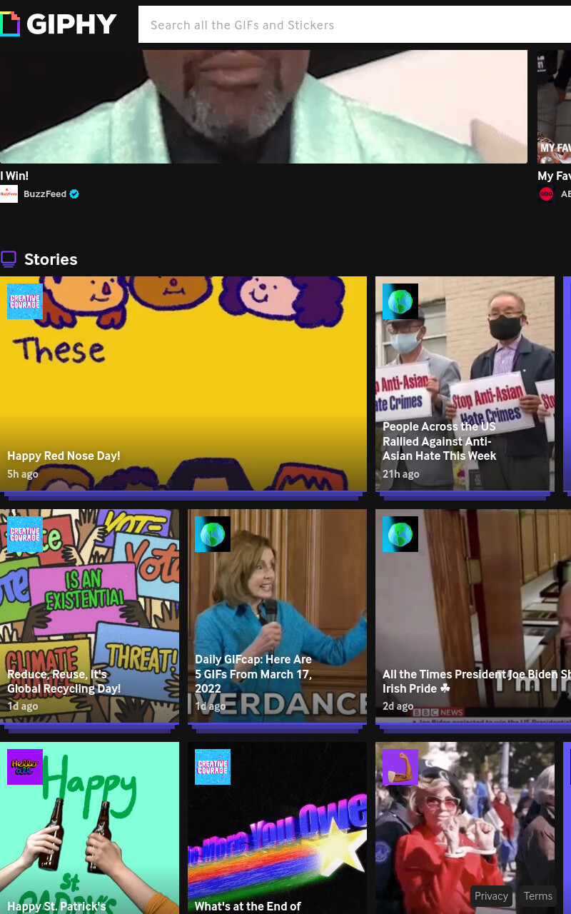Open the Happy St. Patrick's story
Image resolution: width=571 pixels, height=914 pixels.
[x=89, y=828]
